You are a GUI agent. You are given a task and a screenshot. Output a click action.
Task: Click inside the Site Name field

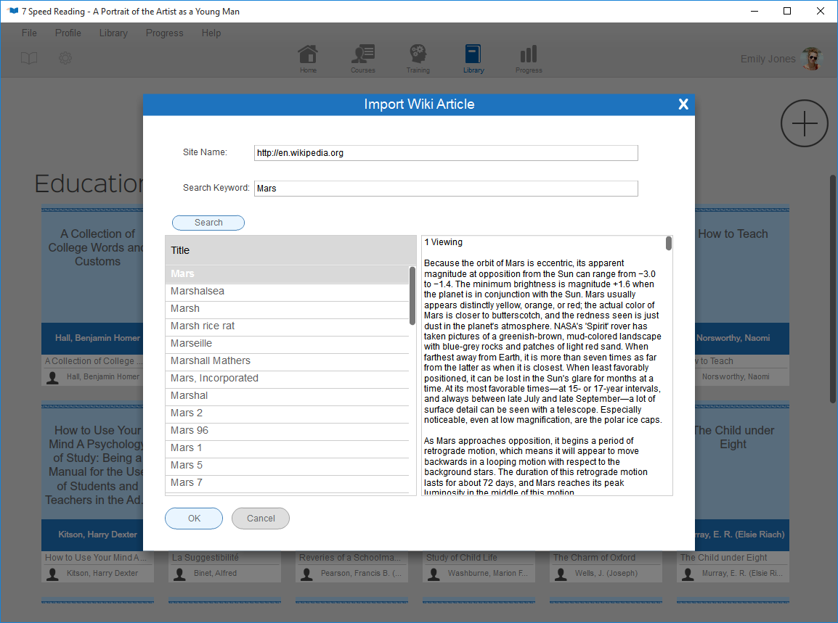pos(446,153)
